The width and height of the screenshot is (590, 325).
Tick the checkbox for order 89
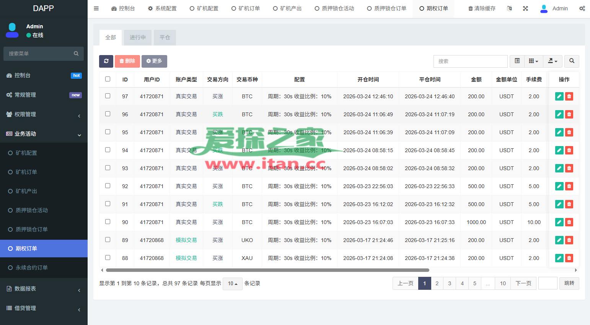(108, 240)
